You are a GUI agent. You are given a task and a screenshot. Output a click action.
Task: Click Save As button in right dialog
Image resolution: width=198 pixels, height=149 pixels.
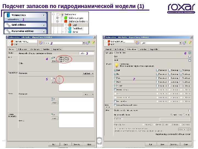point(174,144)
